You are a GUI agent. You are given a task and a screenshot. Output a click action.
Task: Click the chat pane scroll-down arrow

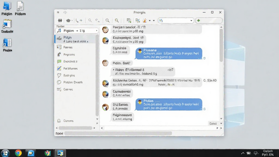point(221,119)
